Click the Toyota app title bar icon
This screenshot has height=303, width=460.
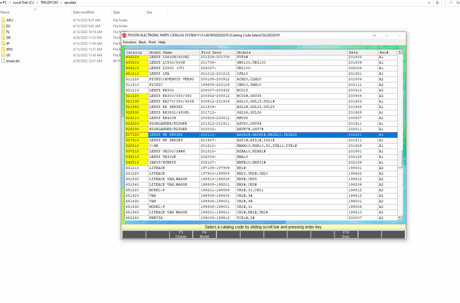pos(124,35)
